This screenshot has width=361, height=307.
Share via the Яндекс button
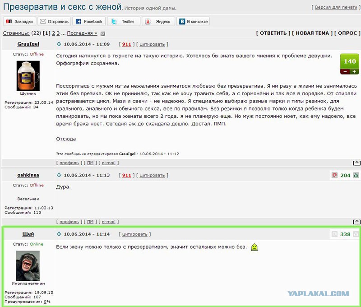click(158, 21)
